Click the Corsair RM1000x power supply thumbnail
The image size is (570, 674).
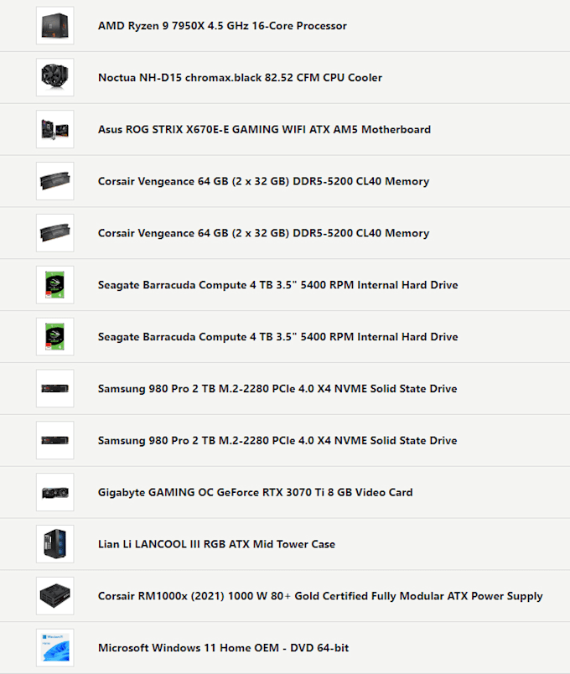(54, 595)
